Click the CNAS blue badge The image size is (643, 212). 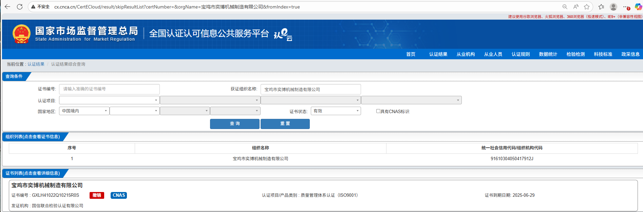pyautogui.click(x=119, y=195)
